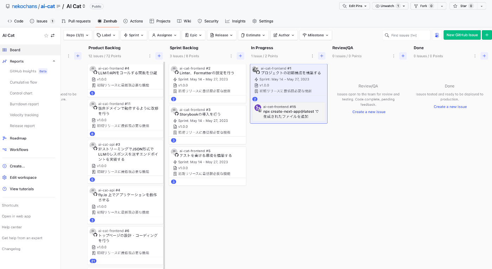This screenshot has height=269, width=492.
Task: Switch to the Issues tab
Action: pos(42,21)
